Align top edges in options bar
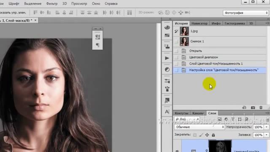Screen dimensions: 270x152 coord(35,12)
